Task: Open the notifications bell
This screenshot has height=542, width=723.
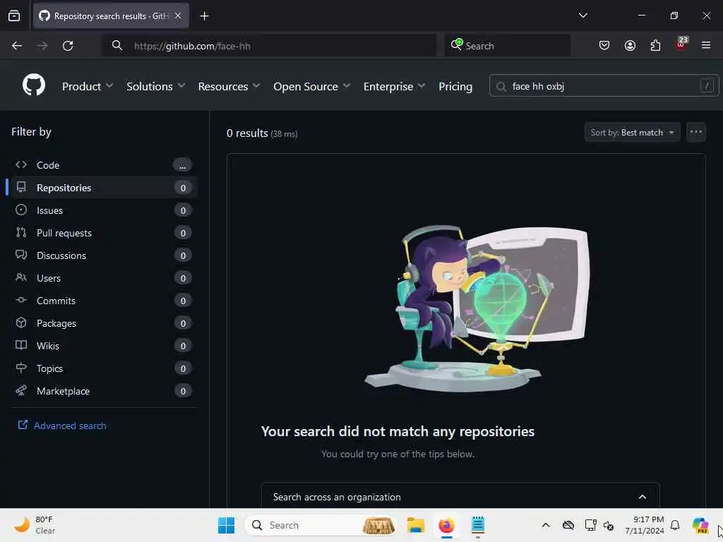Action: 675,525
